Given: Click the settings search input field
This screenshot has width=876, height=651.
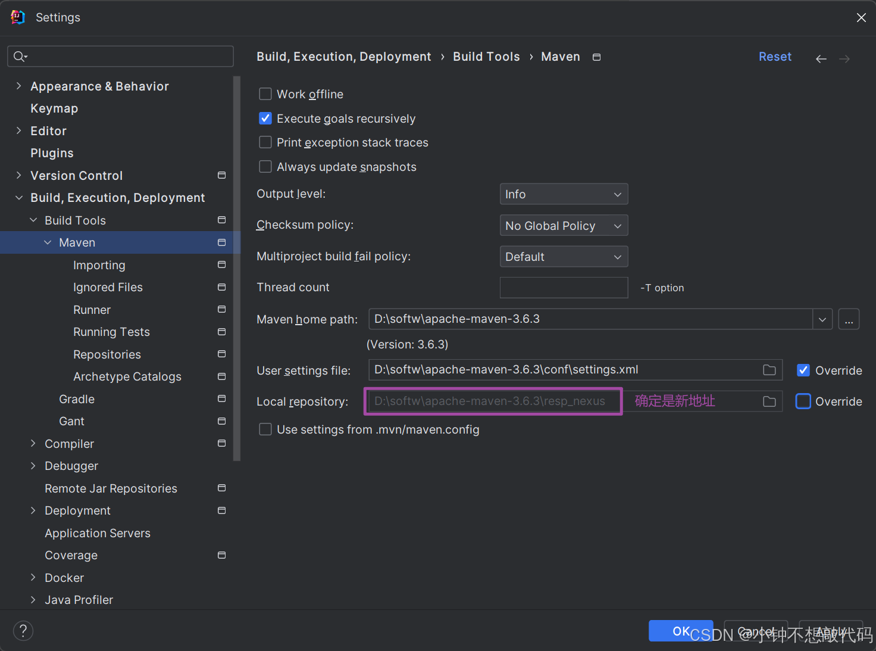Looking at the screenshot, I should click(120, 57).
